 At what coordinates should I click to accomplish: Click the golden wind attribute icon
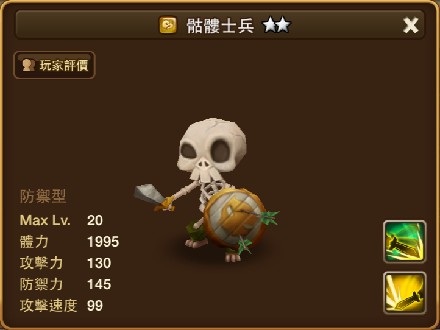pyautogui.click(x=168, y=25)
